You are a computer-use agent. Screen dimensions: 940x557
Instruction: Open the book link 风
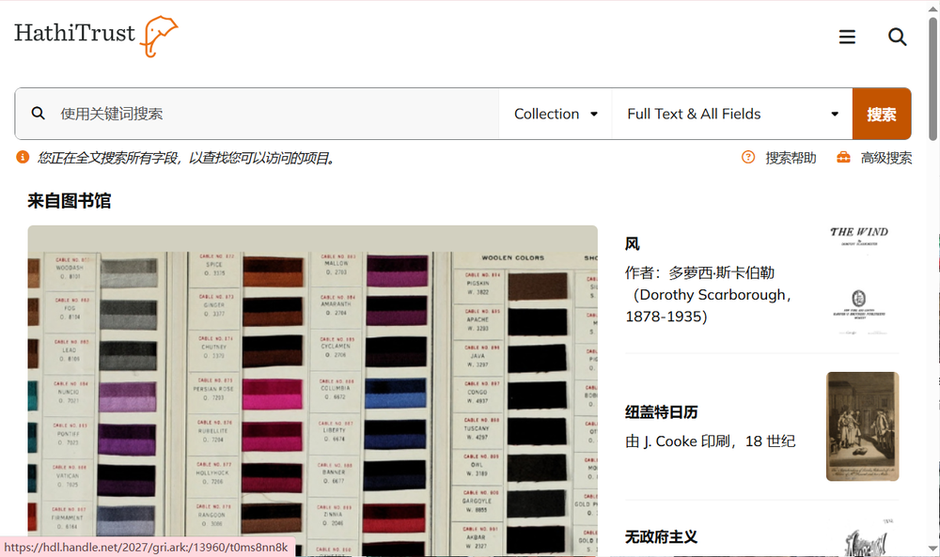(x=632, y=243)
